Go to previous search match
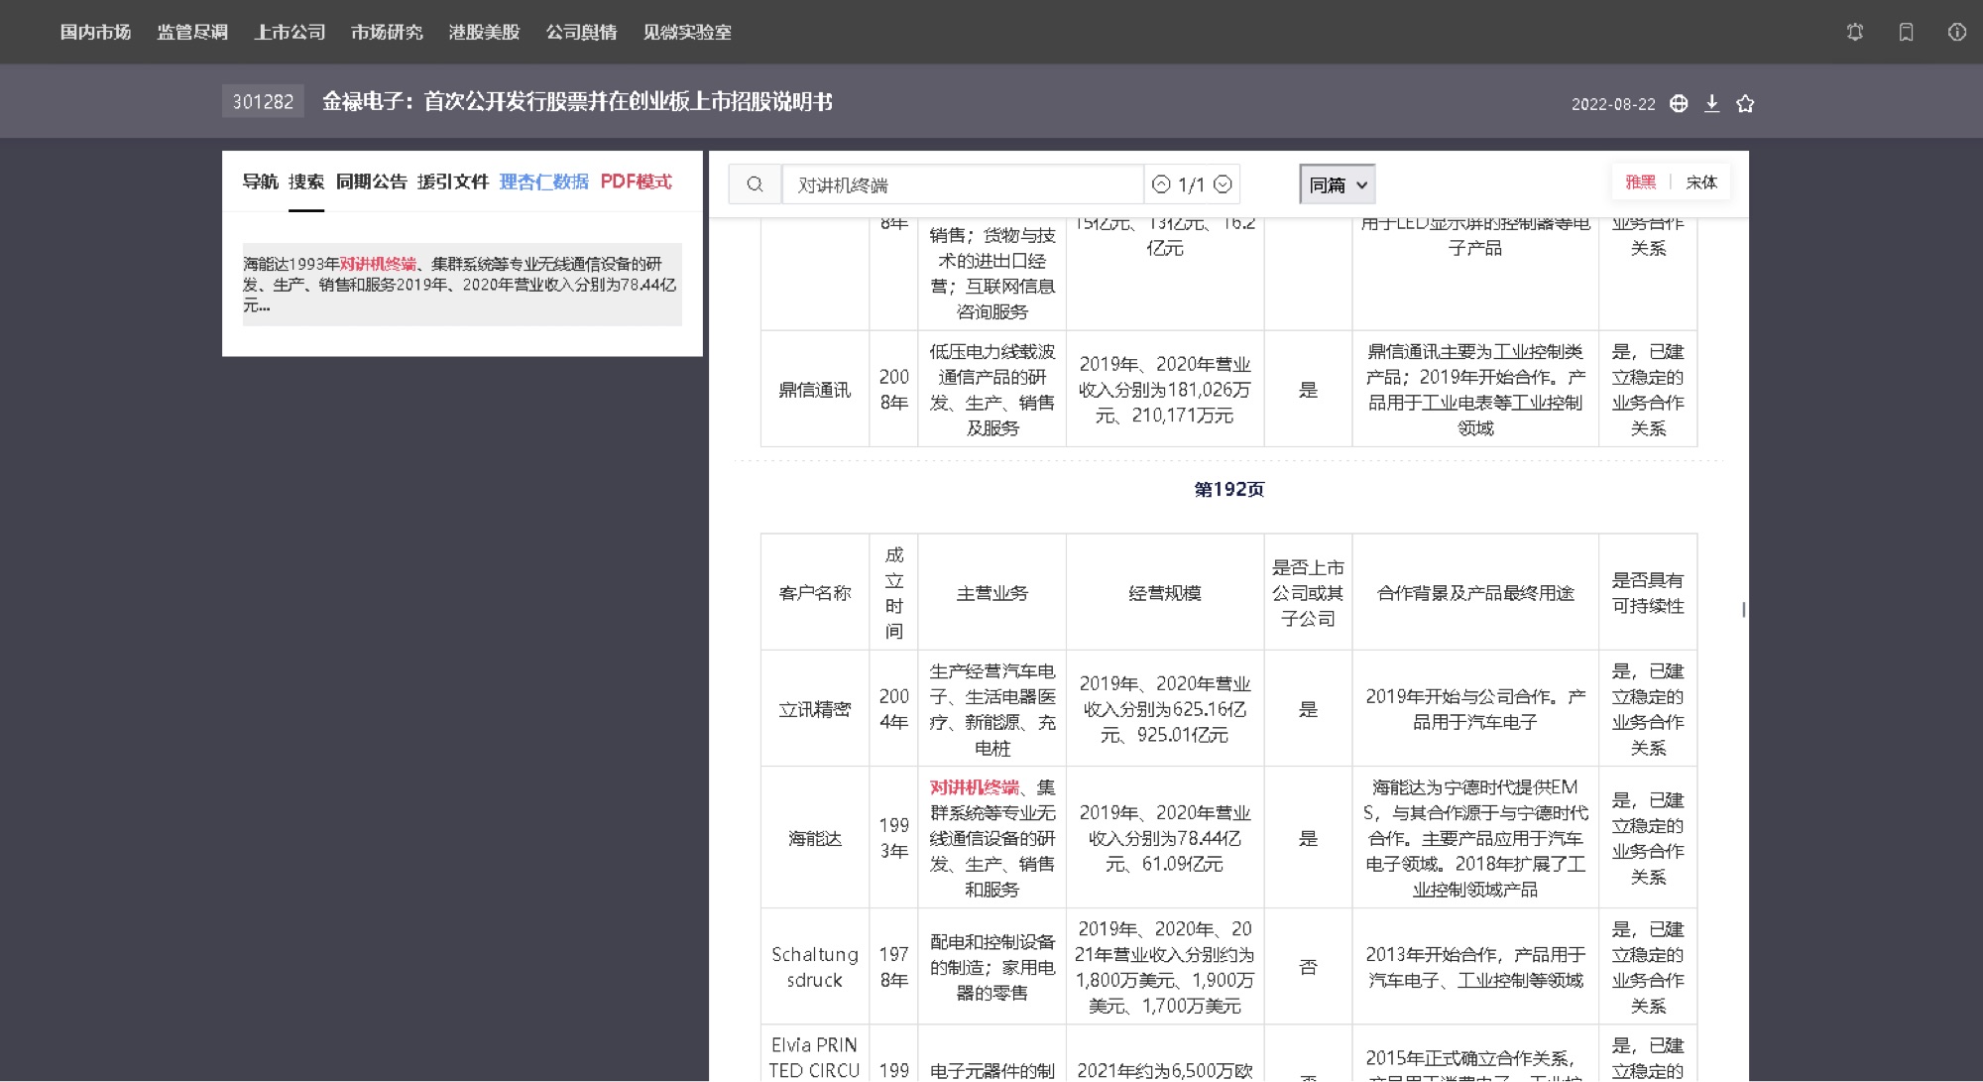 [1161, 184]
